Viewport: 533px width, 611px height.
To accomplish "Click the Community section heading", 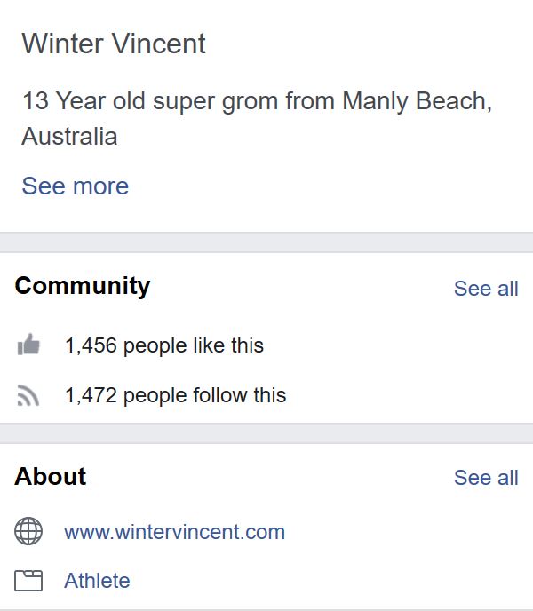I will [83, 286].
